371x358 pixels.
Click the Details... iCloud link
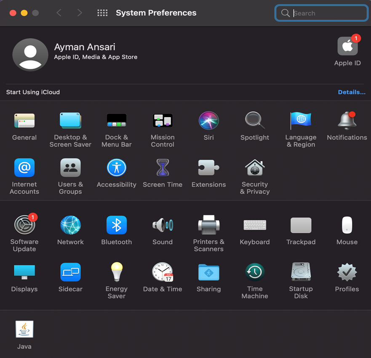coord(351,92)
